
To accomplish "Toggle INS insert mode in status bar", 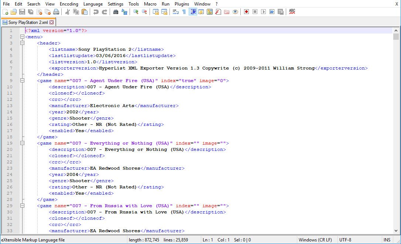I will click(387, 240).
